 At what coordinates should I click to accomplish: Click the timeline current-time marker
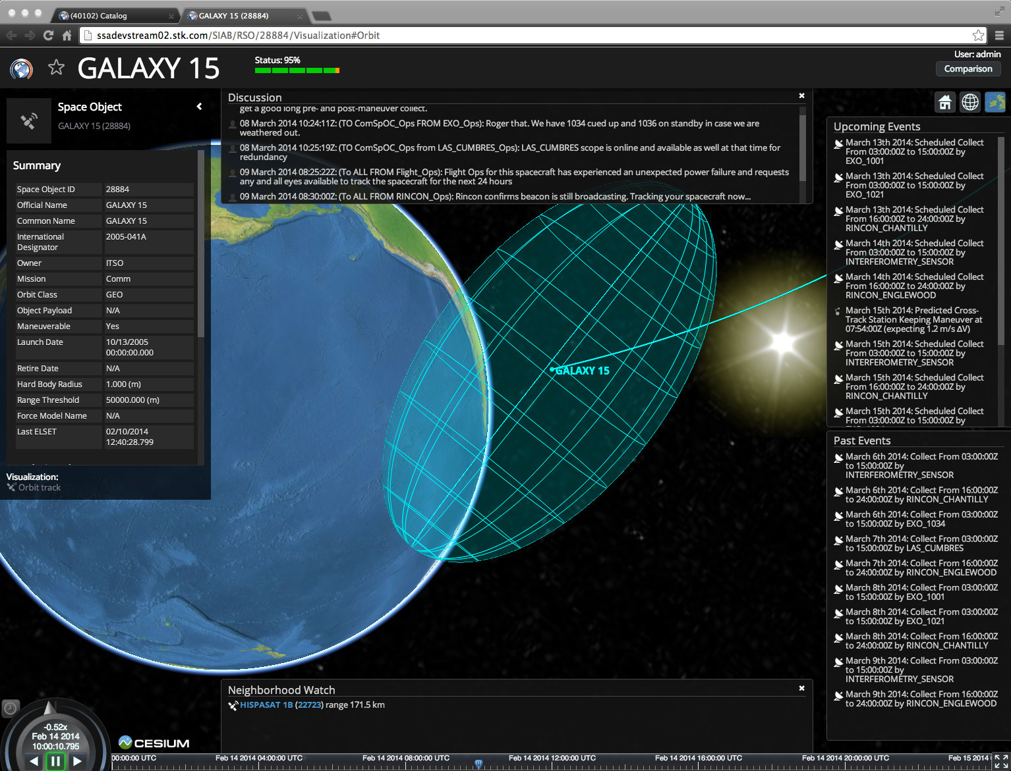(479, 764)
